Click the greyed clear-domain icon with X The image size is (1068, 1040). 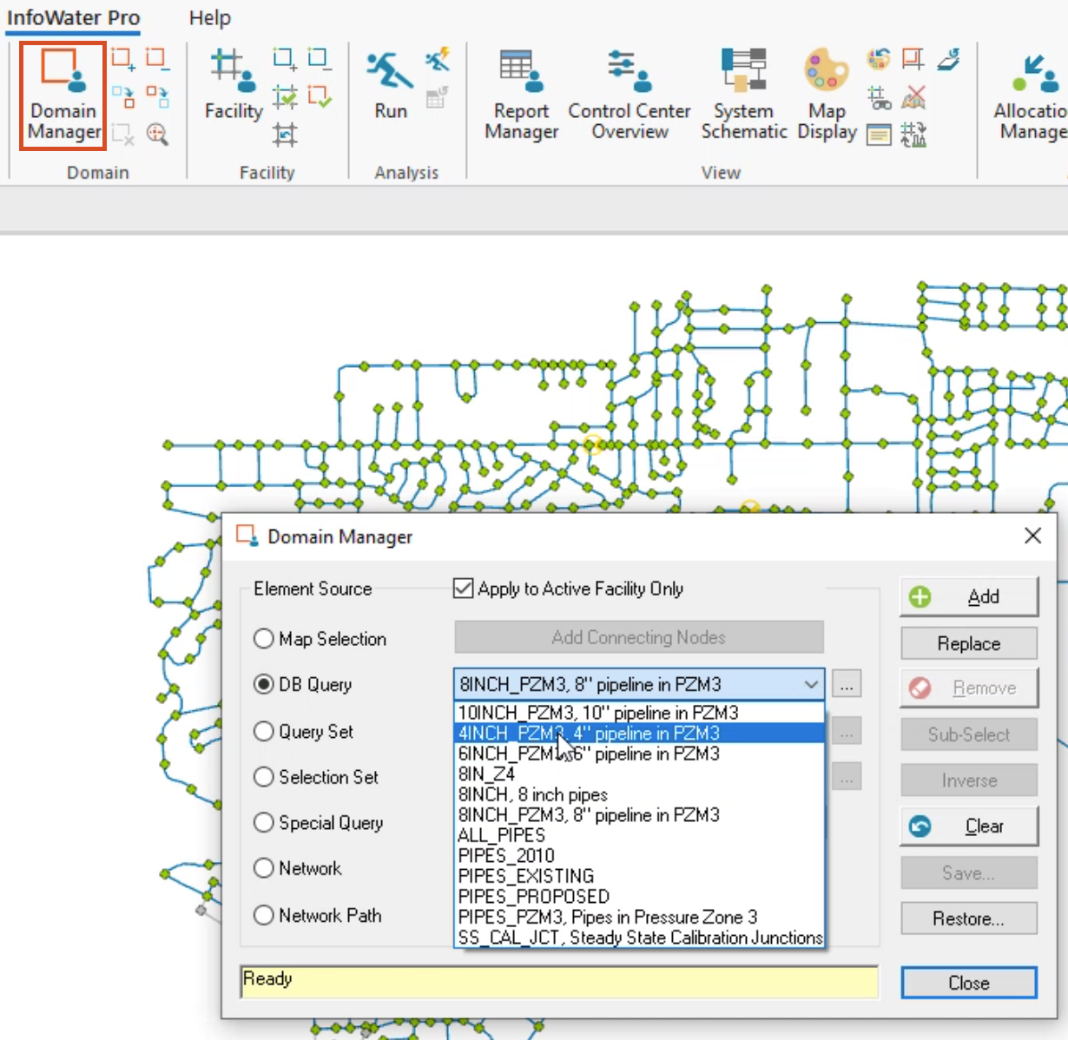tap(122, 134)
